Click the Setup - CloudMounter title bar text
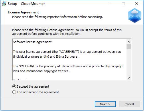144x111 pixels. click(x=26, y=4)
